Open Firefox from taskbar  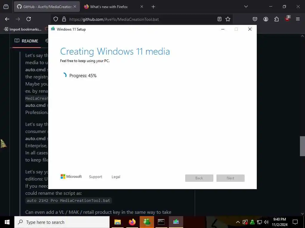point(132,222)
